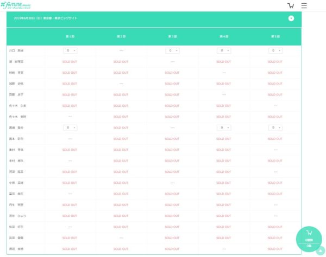This screenshot has height=257, width=326.
Task: Click the 第1部 column header
Action: point(70,36)
